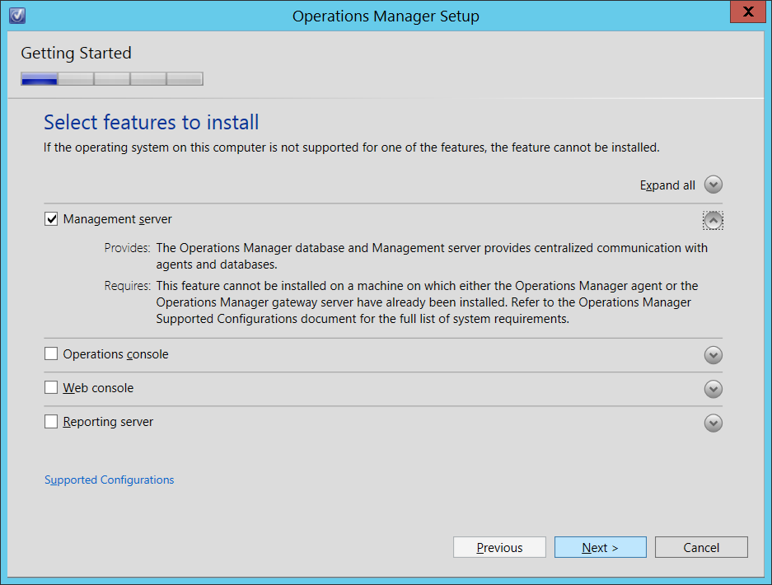The image size is (772, 585).
Task: Cancel the setup wizard
Action: (701, 547)
